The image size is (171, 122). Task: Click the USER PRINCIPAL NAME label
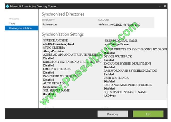pyautogui.click(x=121, y=41)
